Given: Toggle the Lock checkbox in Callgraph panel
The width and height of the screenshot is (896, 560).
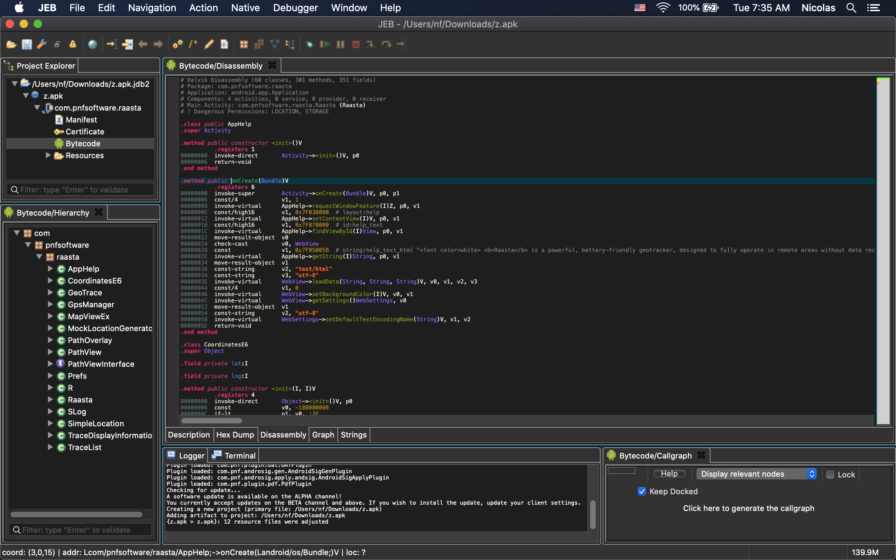Looking at the screenshot, I should click(830, 475).
